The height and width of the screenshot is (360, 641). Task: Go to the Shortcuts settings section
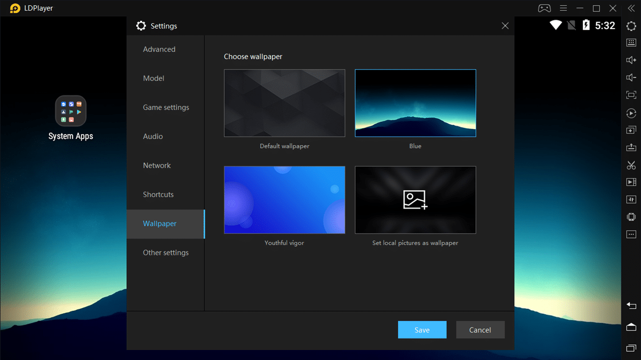point(158,194)
